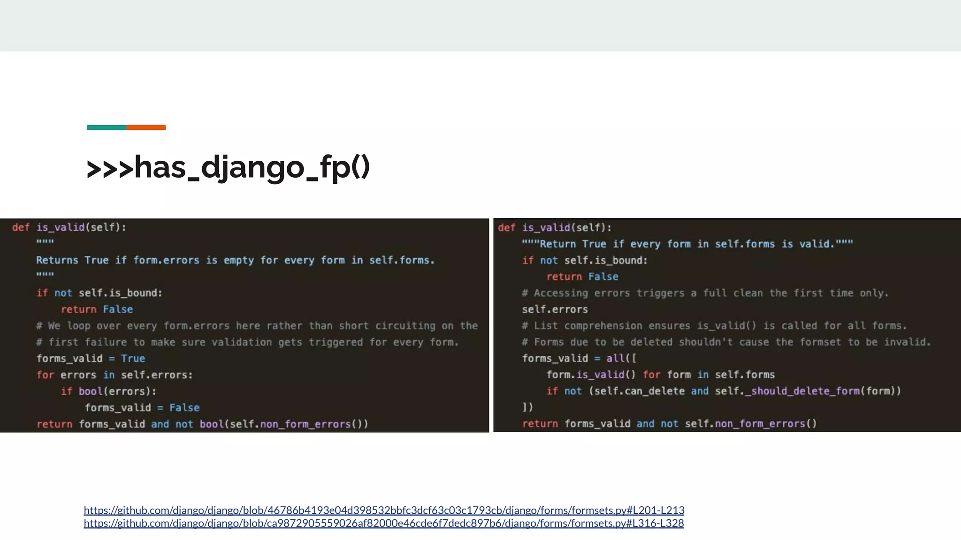Click the line "forms_valid = all(["
This screenshot has width=961, height=540.
tap(580, 359)
